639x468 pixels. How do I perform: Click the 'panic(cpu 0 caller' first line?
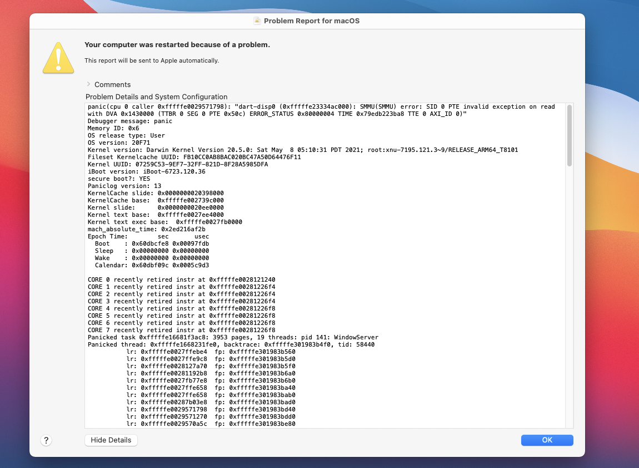point(321,107)
